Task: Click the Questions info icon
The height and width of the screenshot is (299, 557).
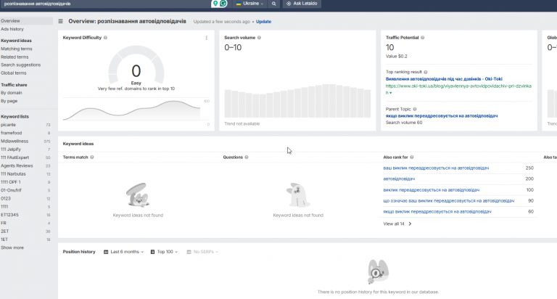Action: tap(247, 157)
